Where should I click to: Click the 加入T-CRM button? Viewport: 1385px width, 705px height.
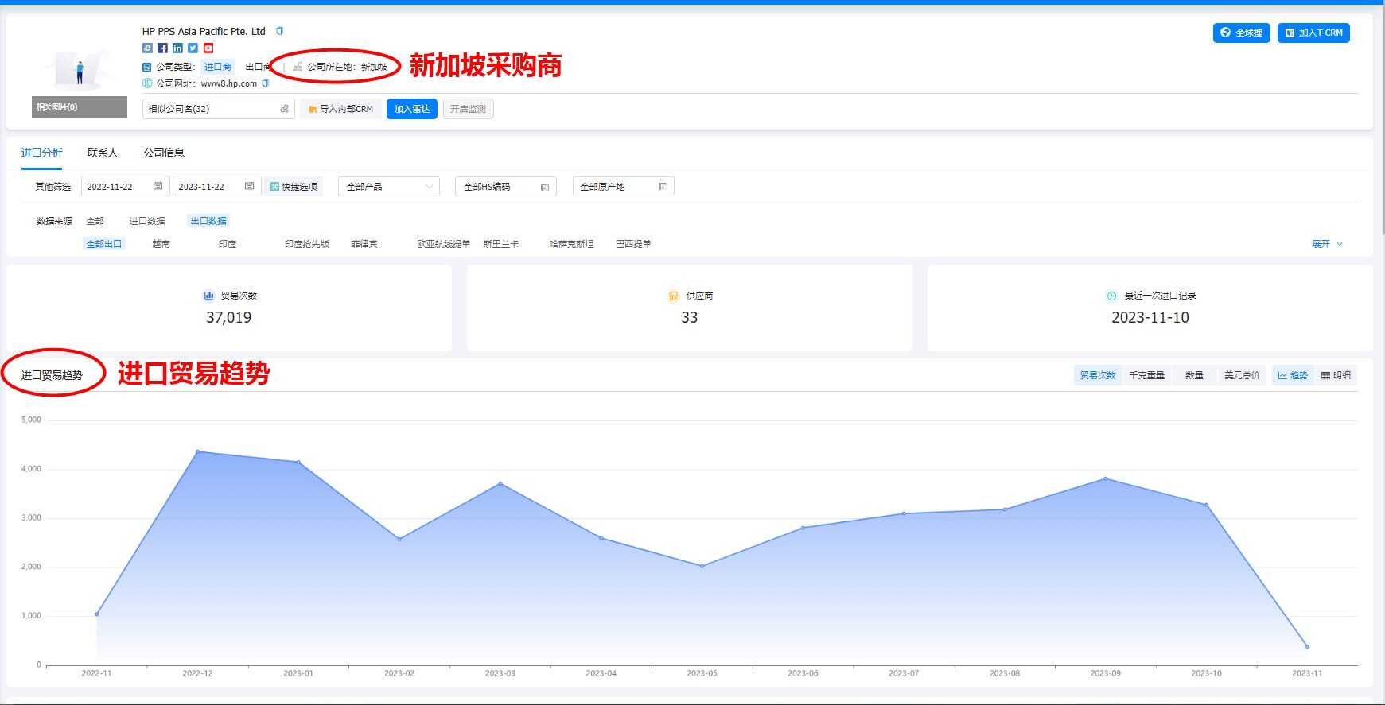coord(1313,33)
